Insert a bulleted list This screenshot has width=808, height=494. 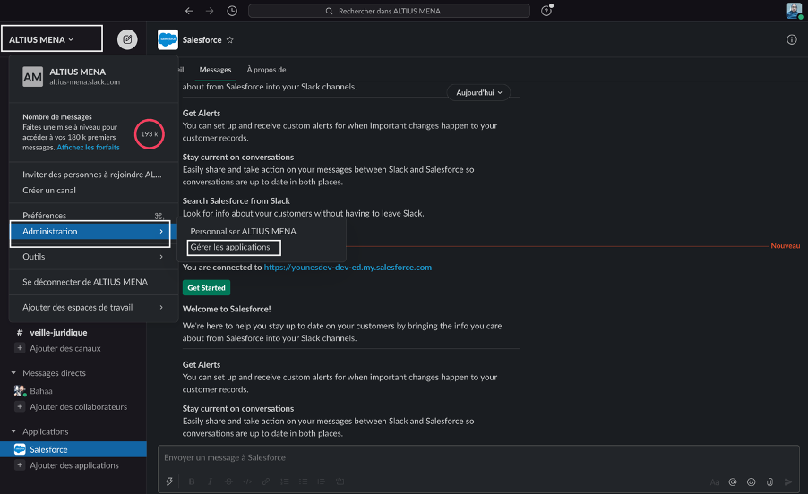pyautogui.click(x=303, y=481)
